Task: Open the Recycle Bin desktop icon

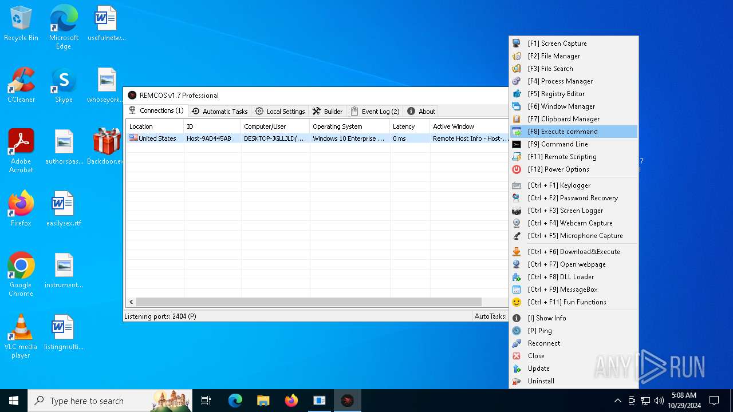Action: (x=21, y=24)
